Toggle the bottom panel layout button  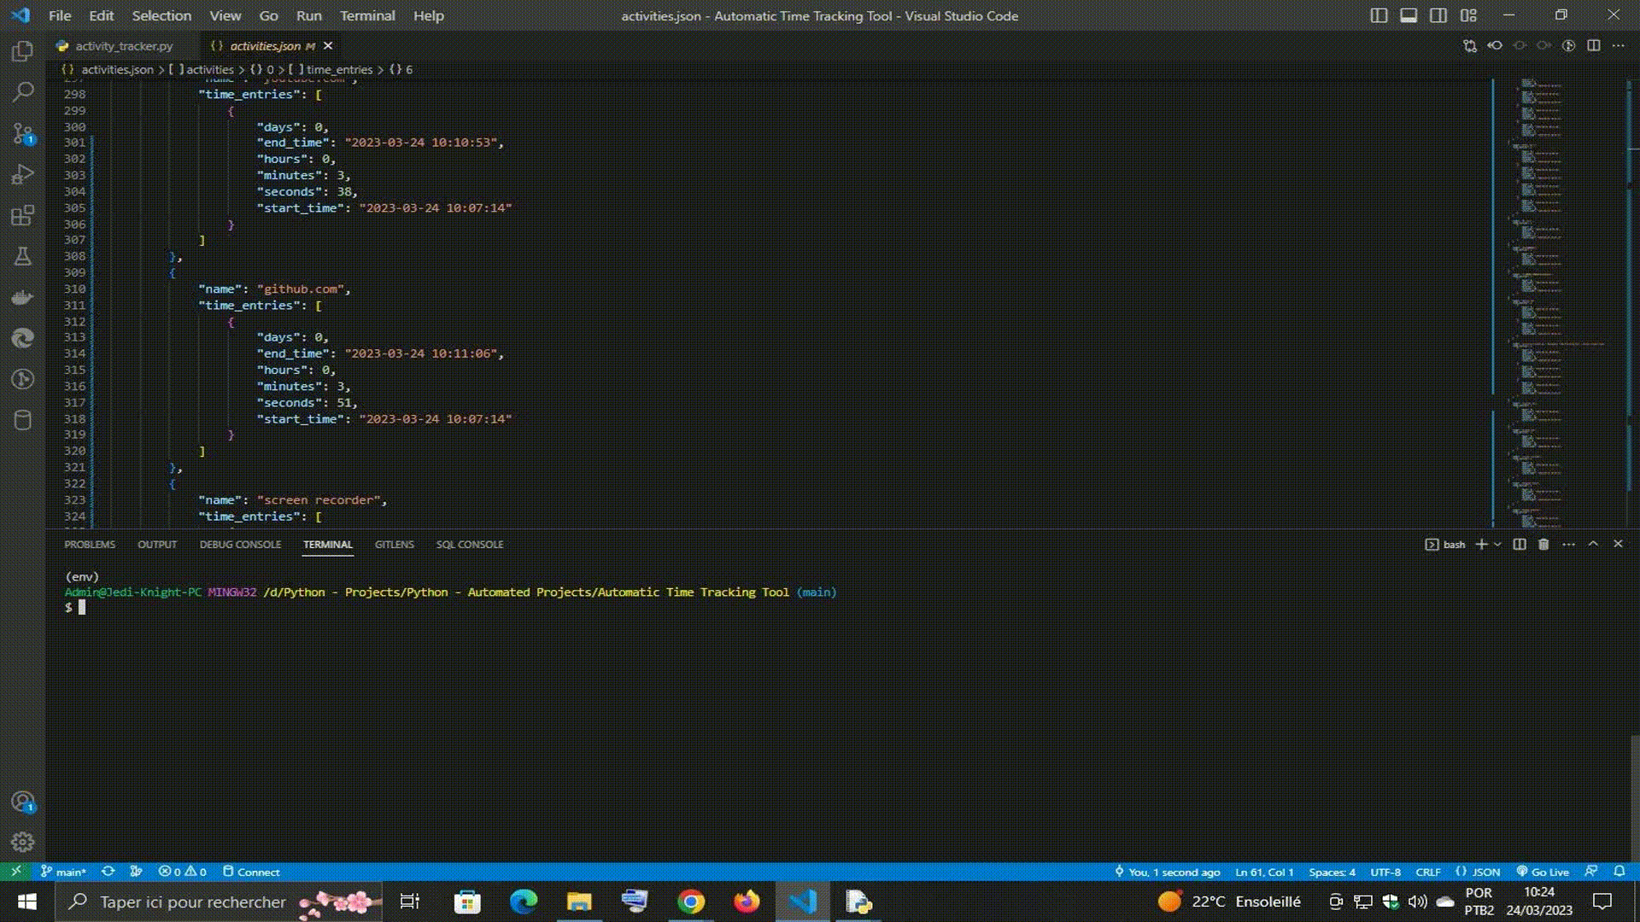point(1409,15)
